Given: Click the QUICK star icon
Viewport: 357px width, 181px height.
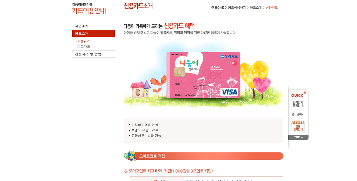Looking at the screenshot, I should click(305, 92).
